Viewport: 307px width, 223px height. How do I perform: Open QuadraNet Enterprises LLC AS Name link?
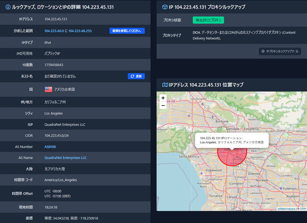pyautogui.click(x=65, y=158)
